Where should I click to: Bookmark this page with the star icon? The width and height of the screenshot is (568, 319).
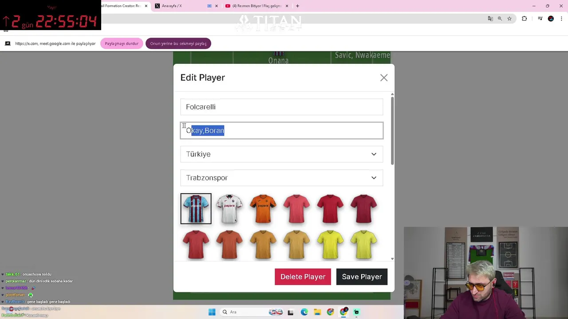click(x=509, y=19)
